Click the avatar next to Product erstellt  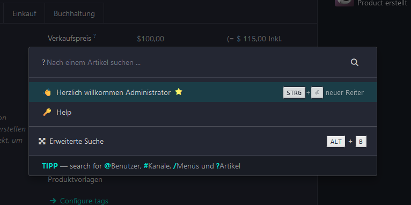pos(344,3)
